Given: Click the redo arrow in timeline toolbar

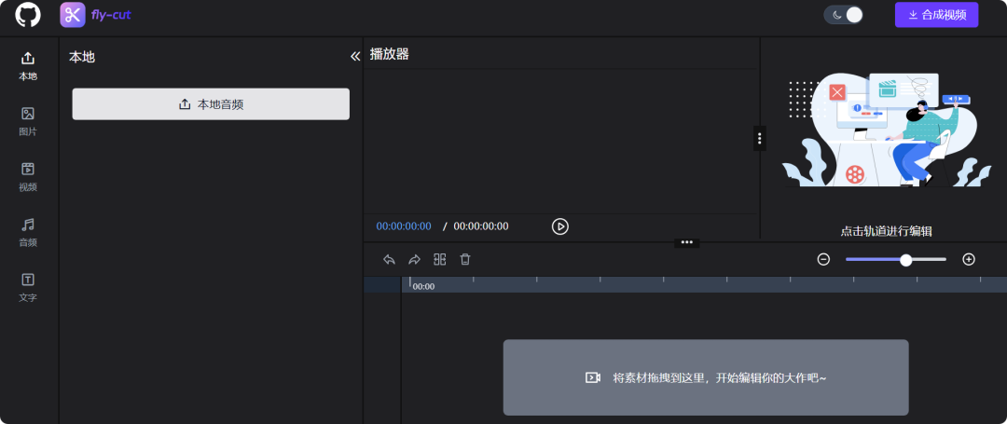Looking at the screenshot, I should click(415, 260).
